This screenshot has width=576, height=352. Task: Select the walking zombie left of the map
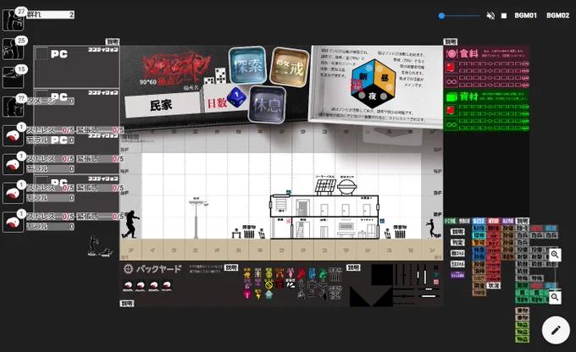[x=130, y=224]
